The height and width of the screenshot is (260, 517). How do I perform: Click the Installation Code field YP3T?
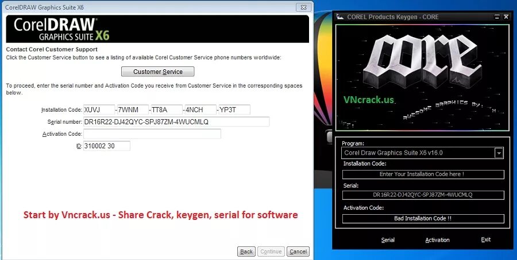coord(234,110)
